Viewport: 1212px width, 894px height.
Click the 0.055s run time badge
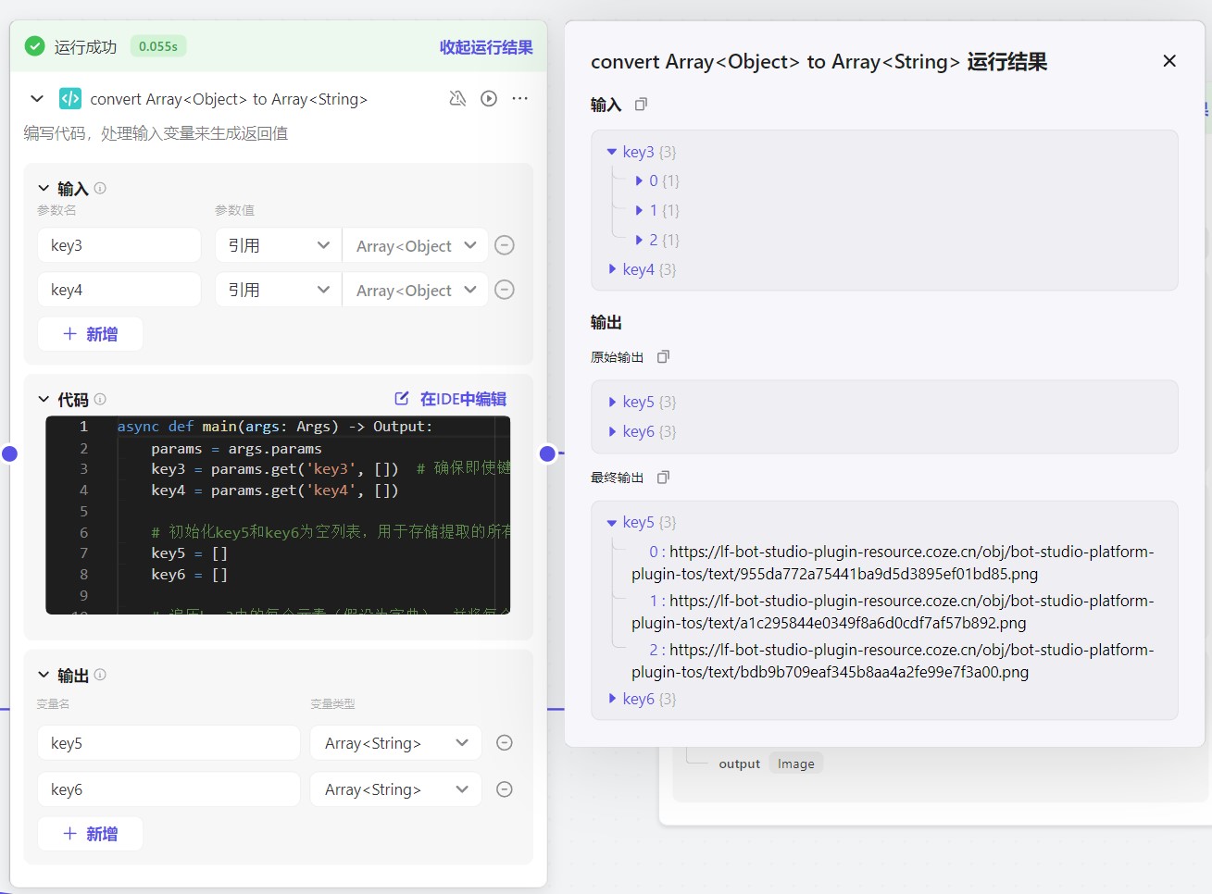point(157,46)
